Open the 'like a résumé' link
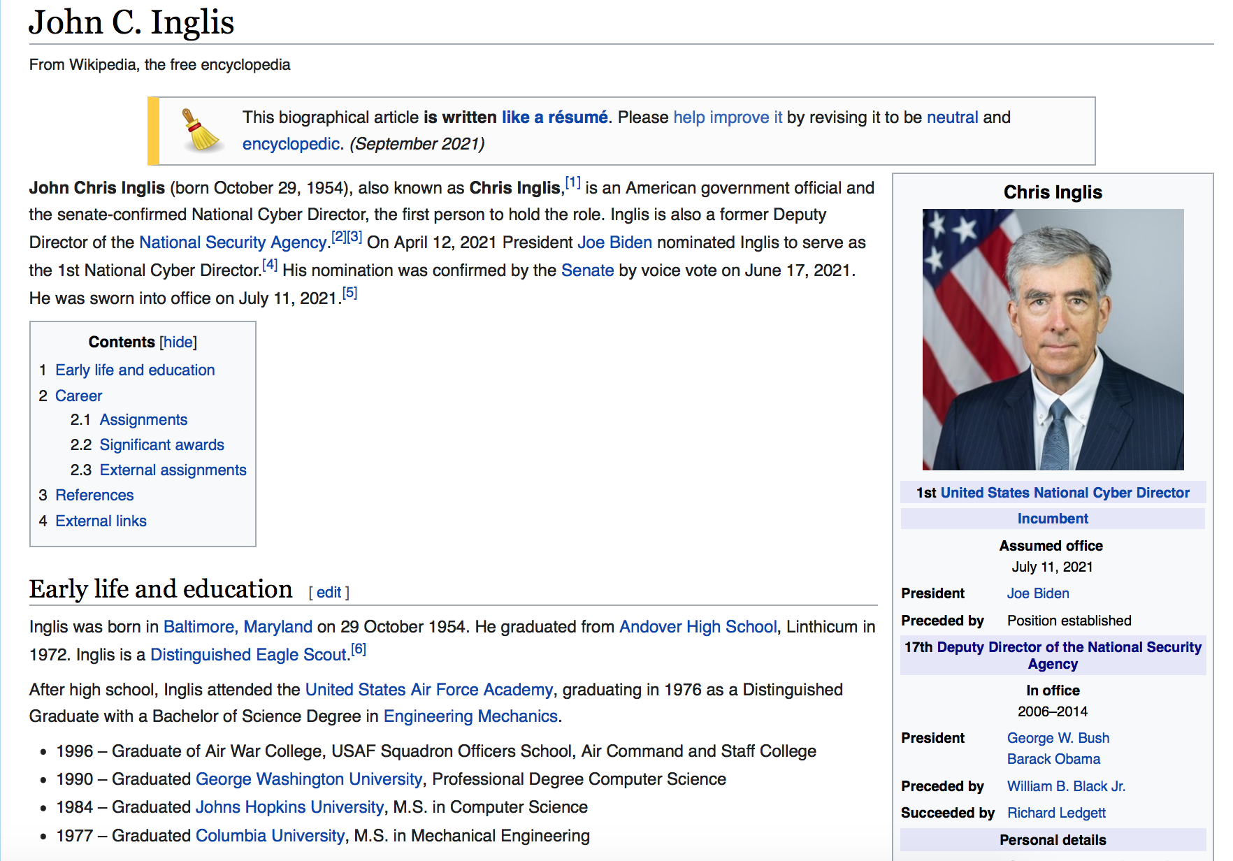This screenshot has width=1233, height=861. 554,117
